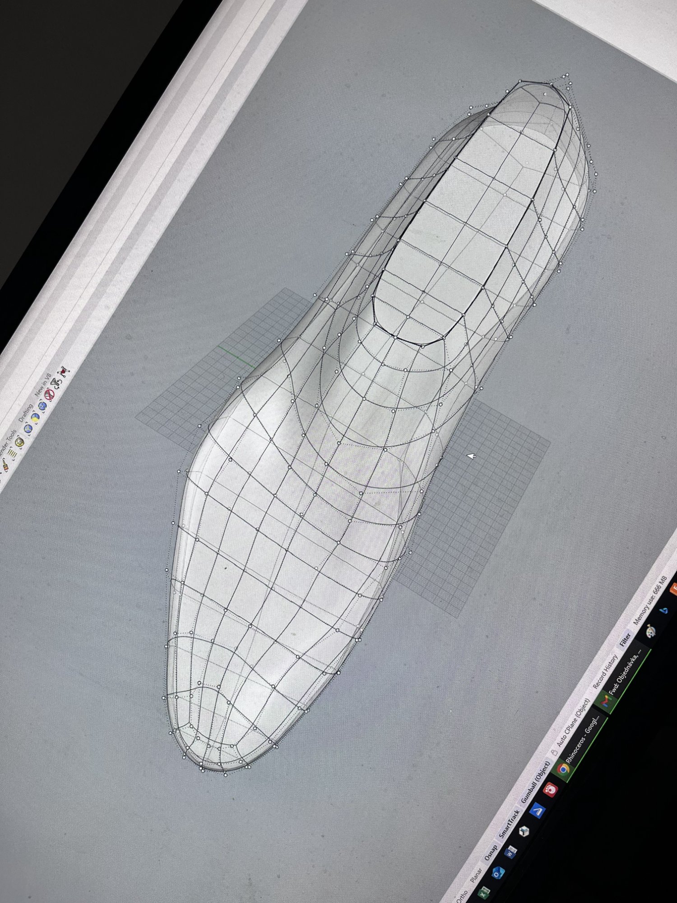The width and height of the screenshot is (677, 903).
Task: Toggle Planar mode in status bar
Action: coord(476,875)
